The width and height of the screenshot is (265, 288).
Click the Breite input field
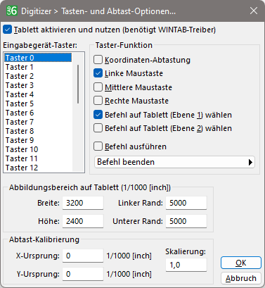click(83, 203)
